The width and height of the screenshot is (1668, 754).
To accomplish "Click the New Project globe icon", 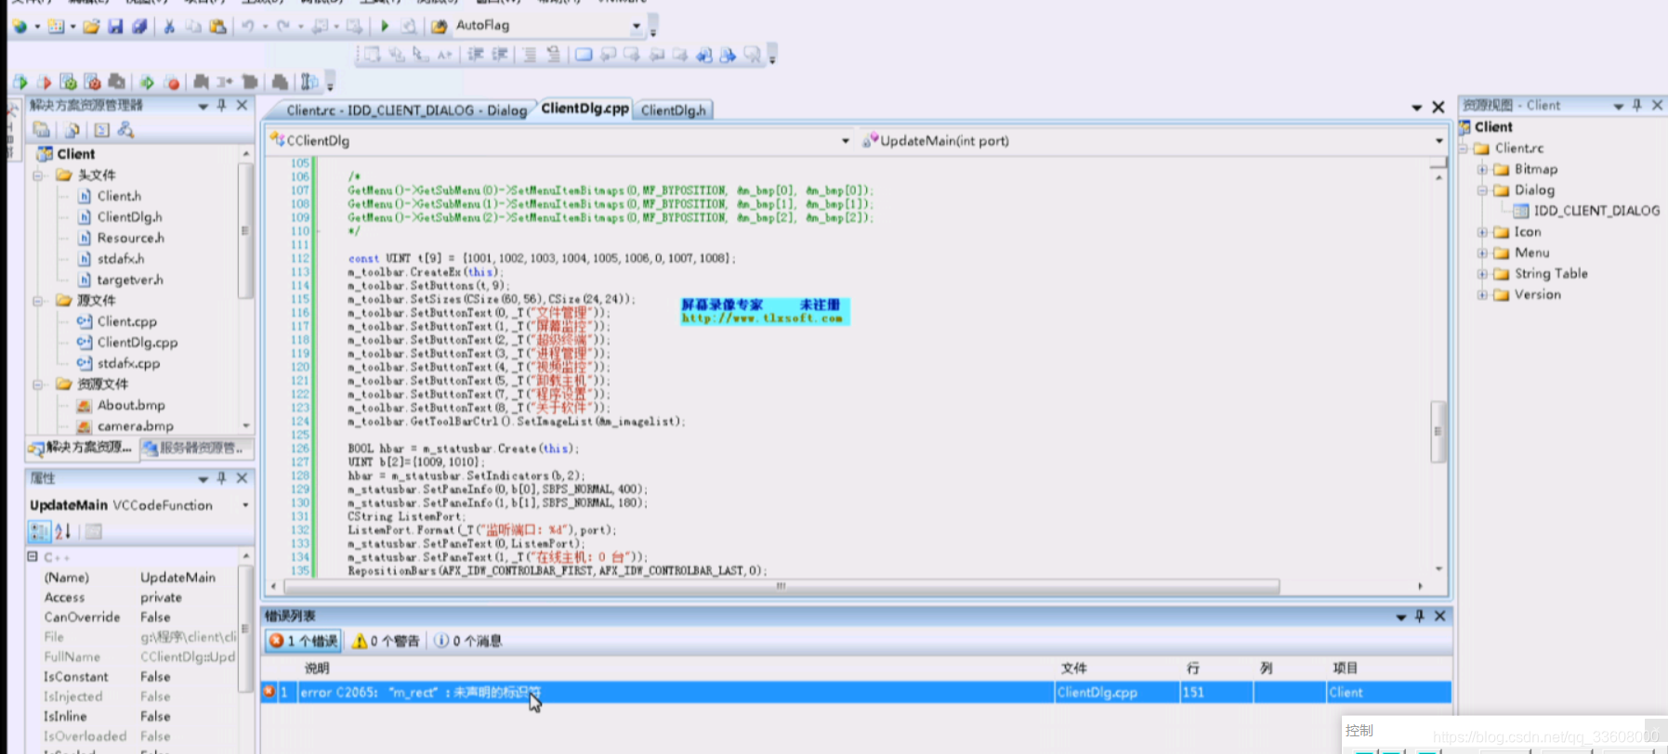I will (x=20, y=26).
